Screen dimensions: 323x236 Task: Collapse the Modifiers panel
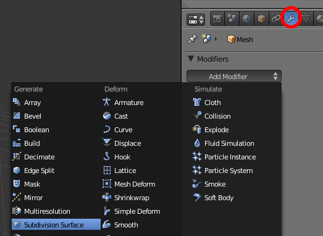[191, 59]
